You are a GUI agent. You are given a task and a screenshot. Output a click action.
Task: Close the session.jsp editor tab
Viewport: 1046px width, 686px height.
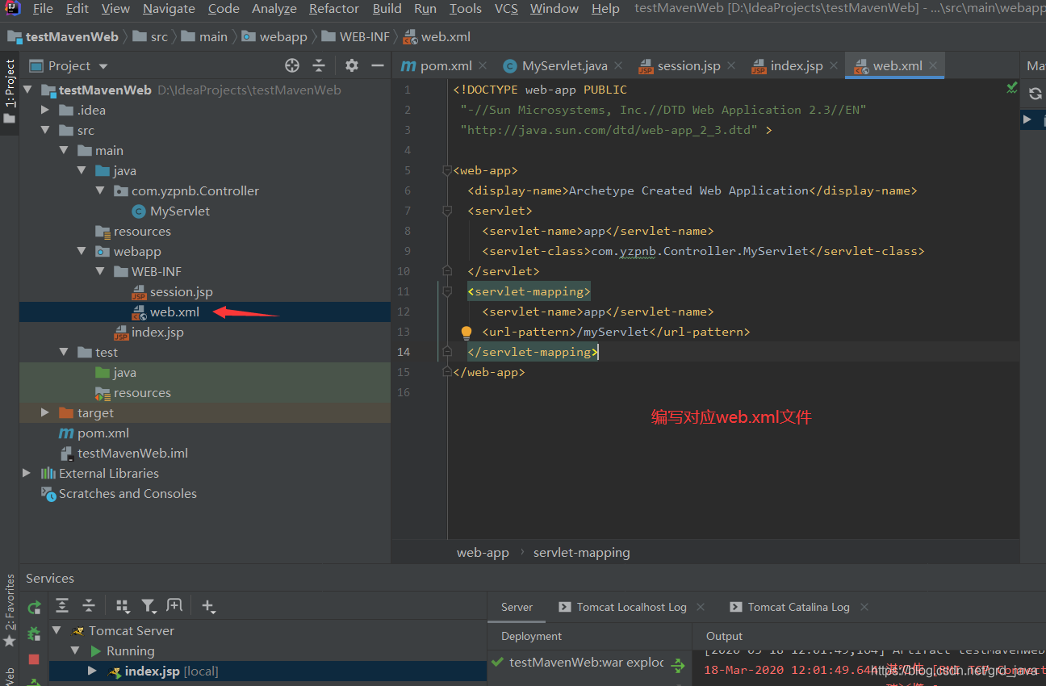731,65
